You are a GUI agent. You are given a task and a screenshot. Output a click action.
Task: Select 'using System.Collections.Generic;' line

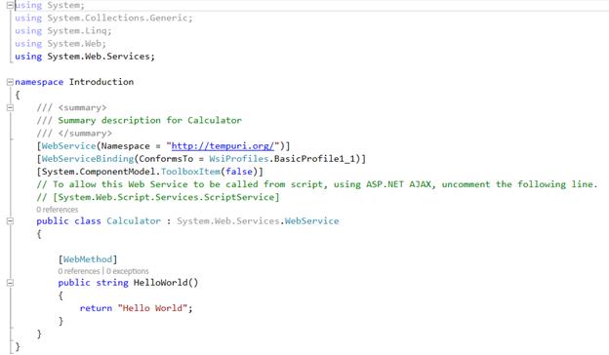click(103, 18)
